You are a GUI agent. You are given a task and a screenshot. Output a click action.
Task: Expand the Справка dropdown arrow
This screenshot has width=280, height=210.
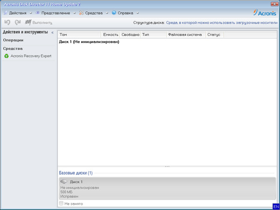point(138,13)
